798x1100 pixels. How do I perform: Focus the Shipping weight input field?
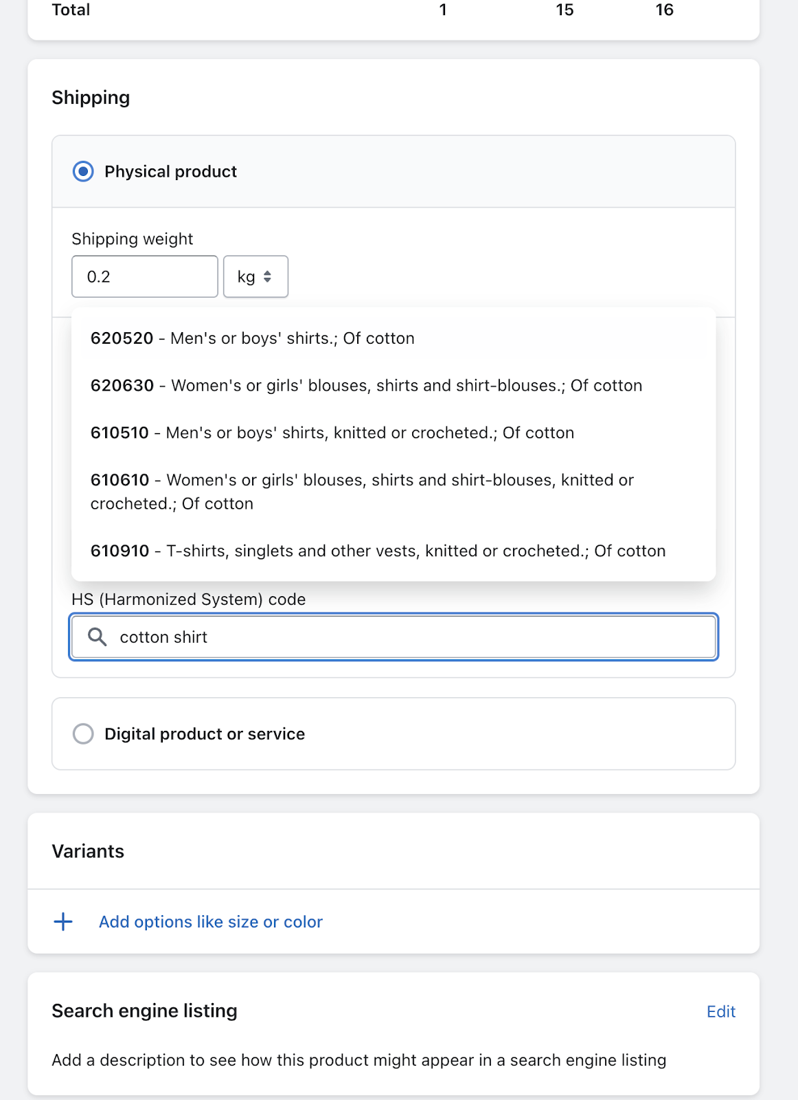tap(144, 277)
